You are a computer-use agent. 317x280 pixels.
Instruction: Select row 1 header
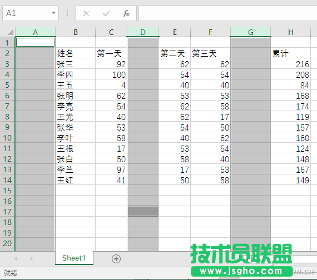(x=7, y=43)
